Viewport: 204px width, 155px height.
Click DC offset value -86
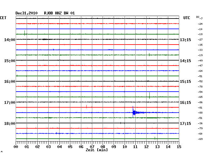200,103
